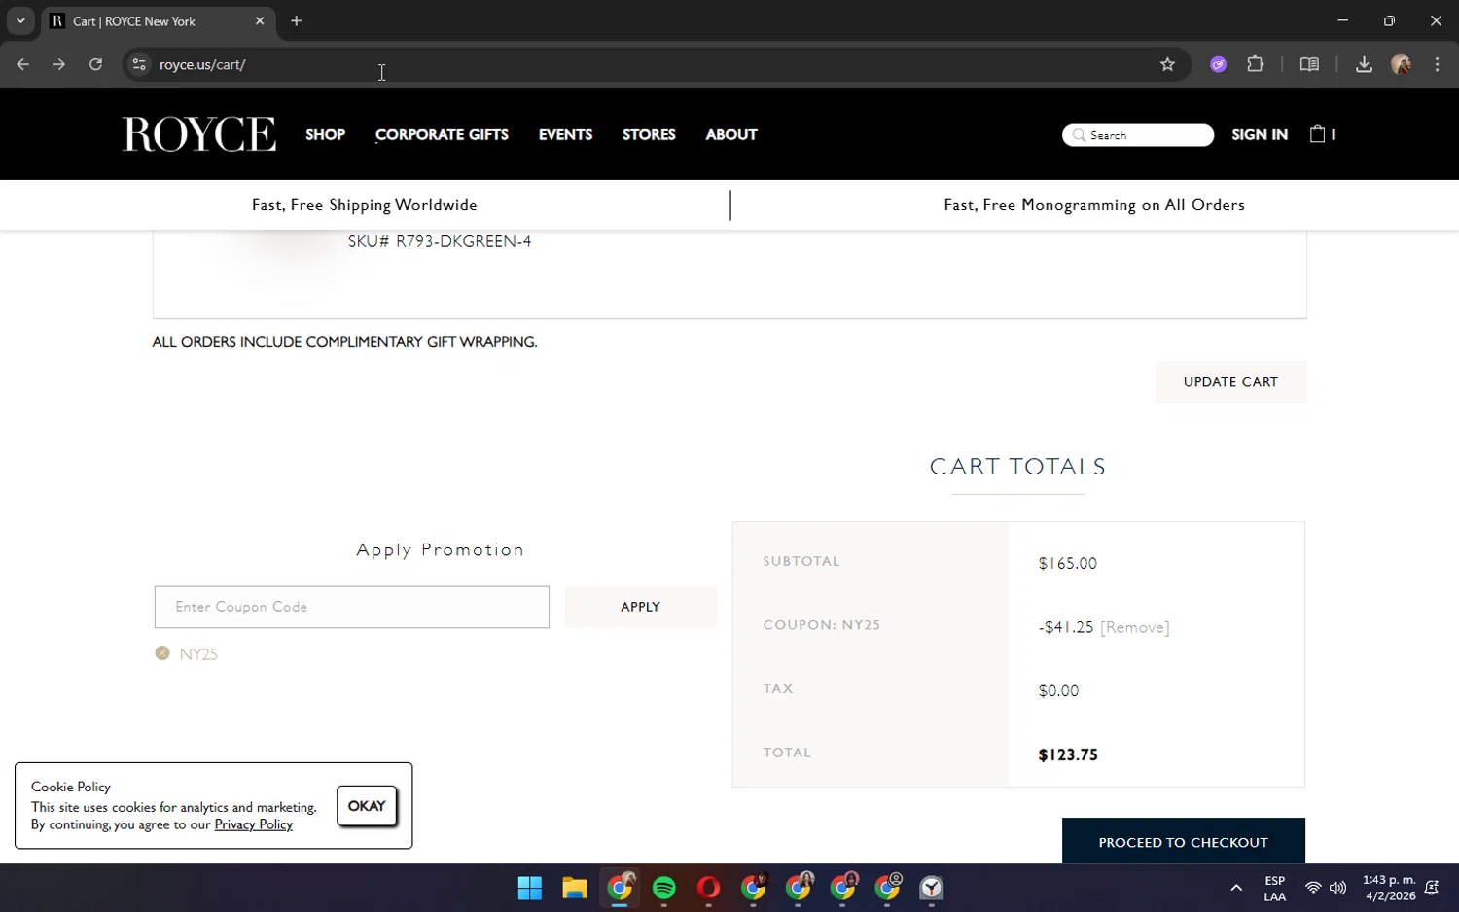The height and width of the screenshot is (912, 1459).
Task: Go to STORES page
Action: tap(649, 134)
